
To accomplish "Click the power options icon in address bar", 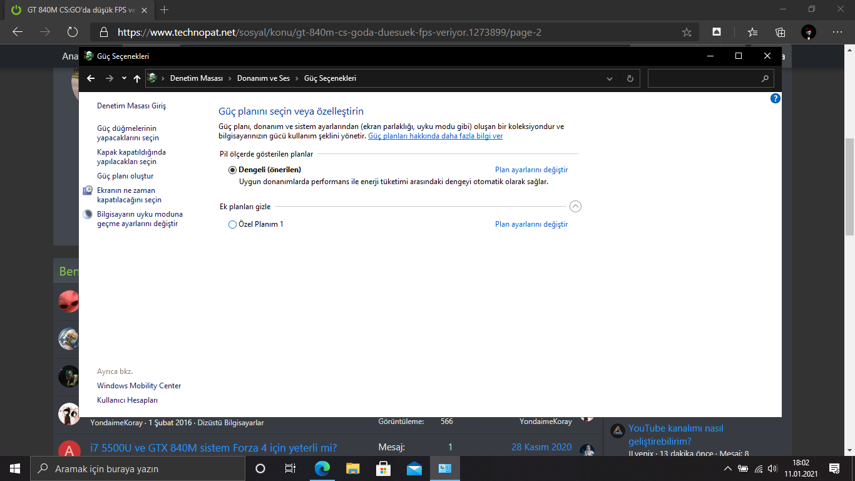I will coord(152,78).
